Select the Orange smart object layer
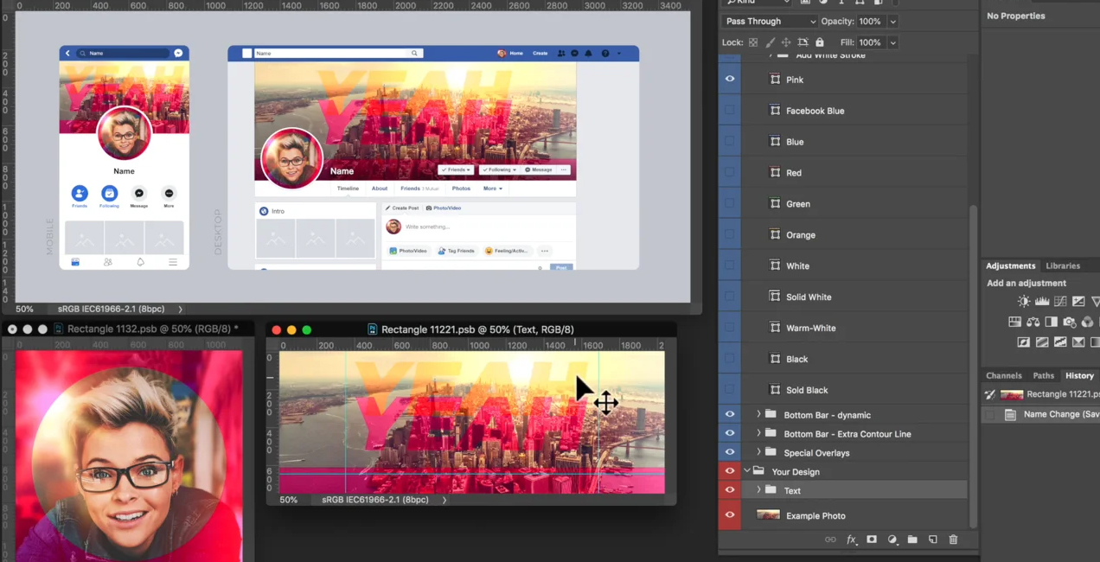 [854, 234]
